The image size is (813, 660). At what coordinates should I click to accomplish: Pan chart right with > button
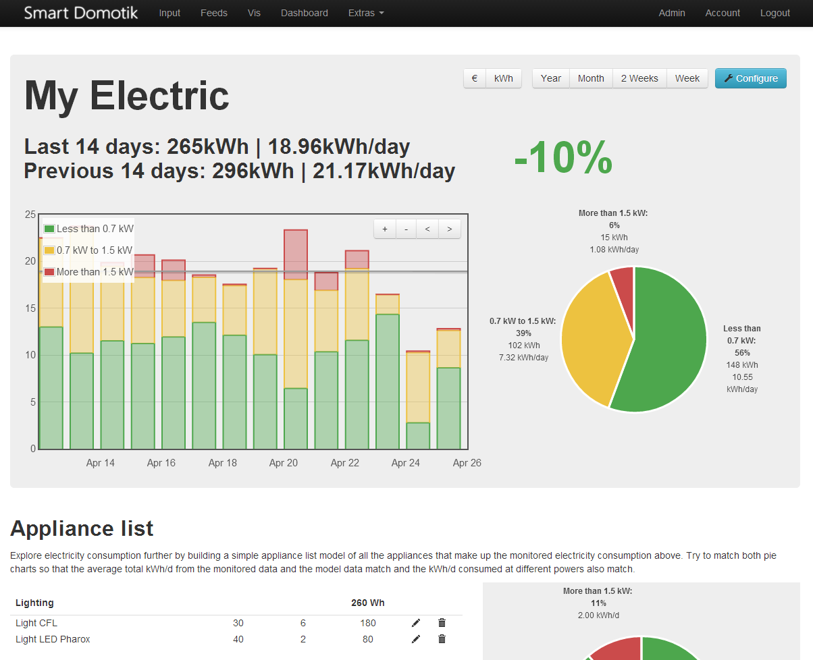pos(450,229)
